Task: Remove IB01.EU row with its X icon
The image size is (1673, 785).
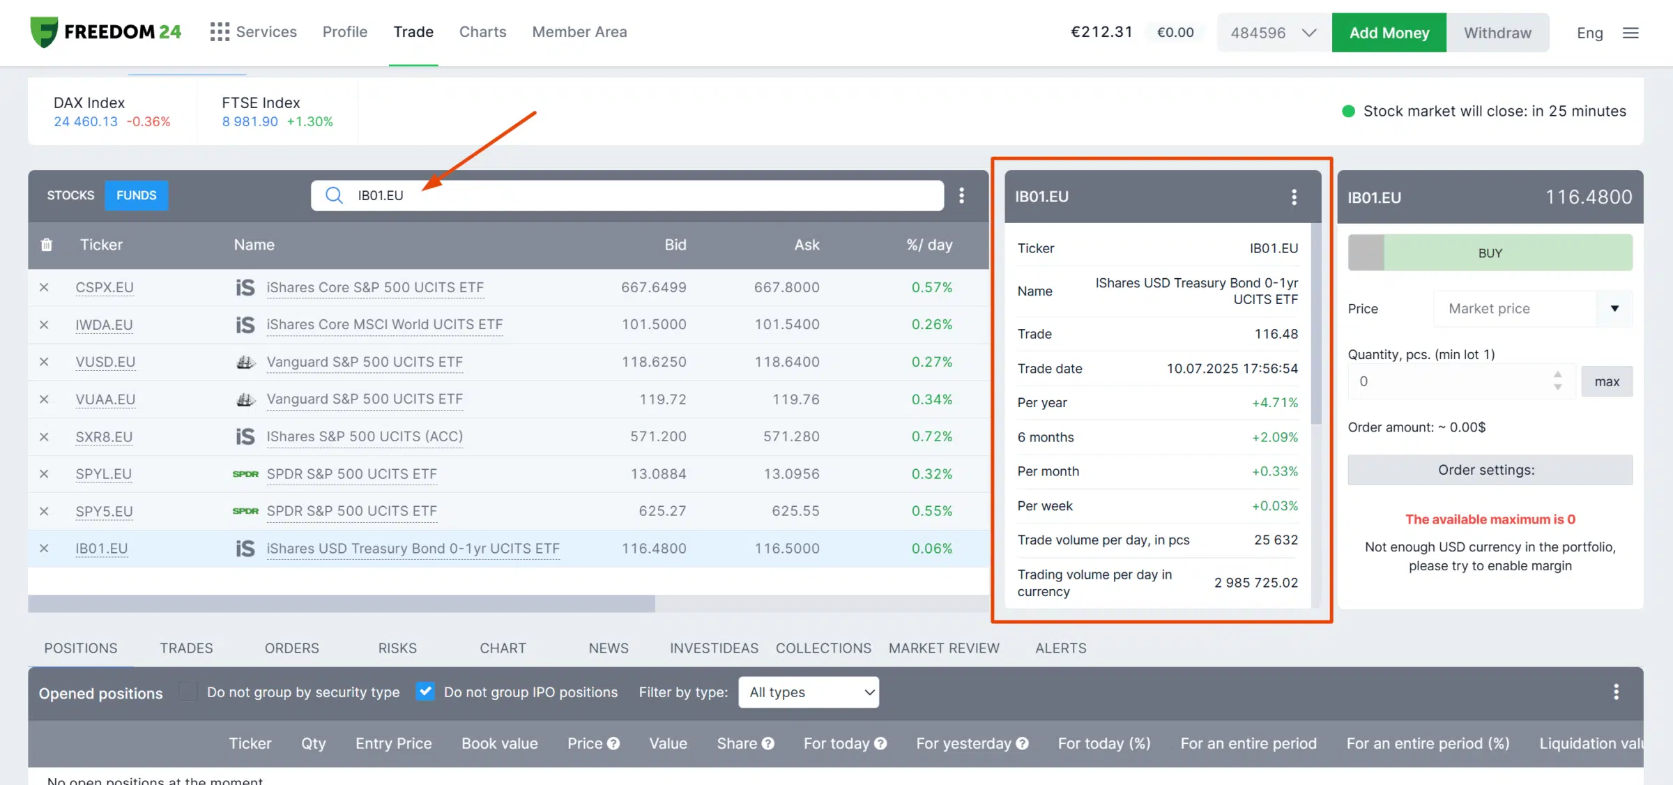Action: (44, 549)
